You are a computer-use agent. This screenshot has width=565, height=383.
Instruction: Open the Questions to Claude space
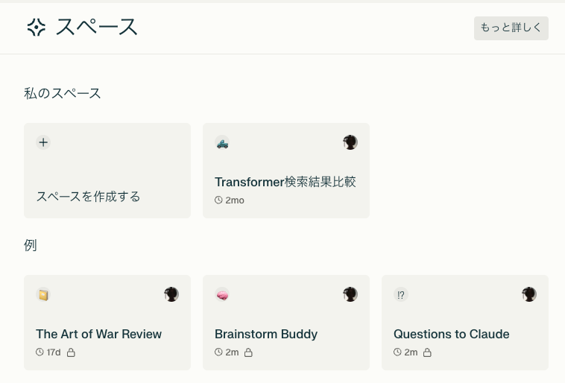coord(451,334)
